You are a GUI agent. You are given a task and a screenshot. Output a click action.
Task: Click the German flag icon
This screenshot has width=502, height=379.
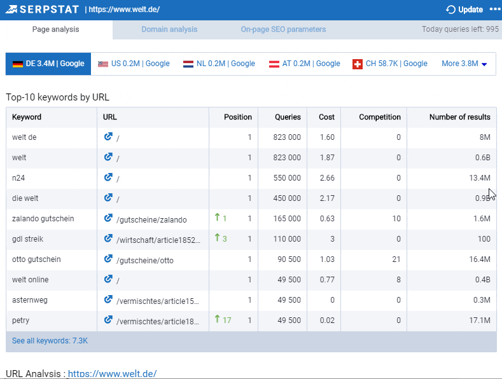click(x=18, y=64)
